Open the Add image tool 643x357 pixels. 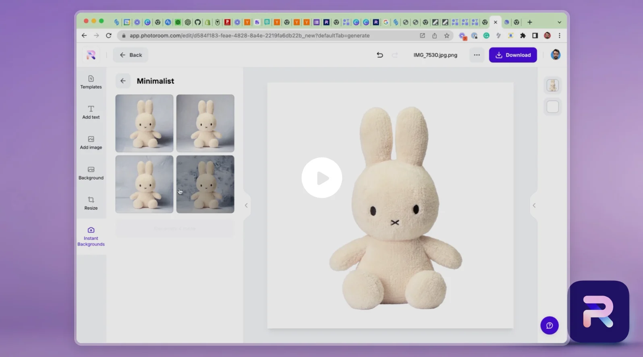91,143
